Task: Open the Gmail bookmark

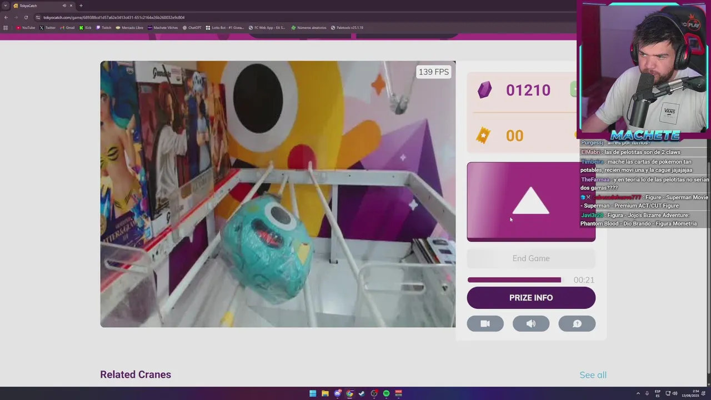Action: coord(67,28)
